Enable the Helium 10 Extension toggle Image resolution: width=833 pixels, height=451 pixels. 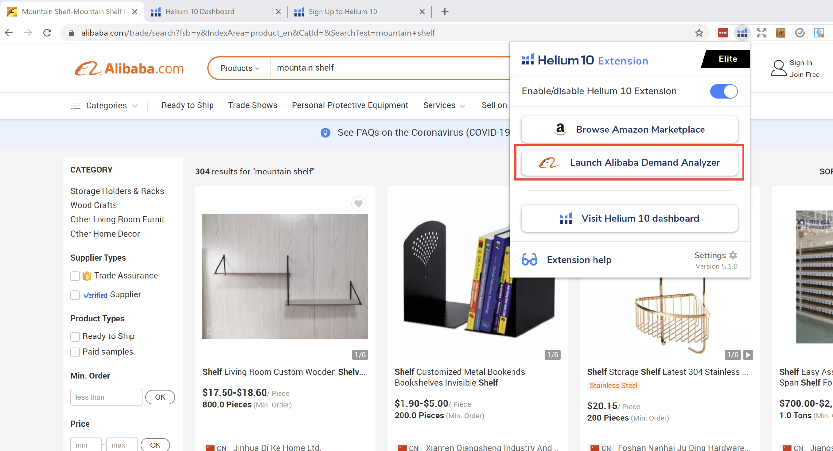click(x=724, y=91)
